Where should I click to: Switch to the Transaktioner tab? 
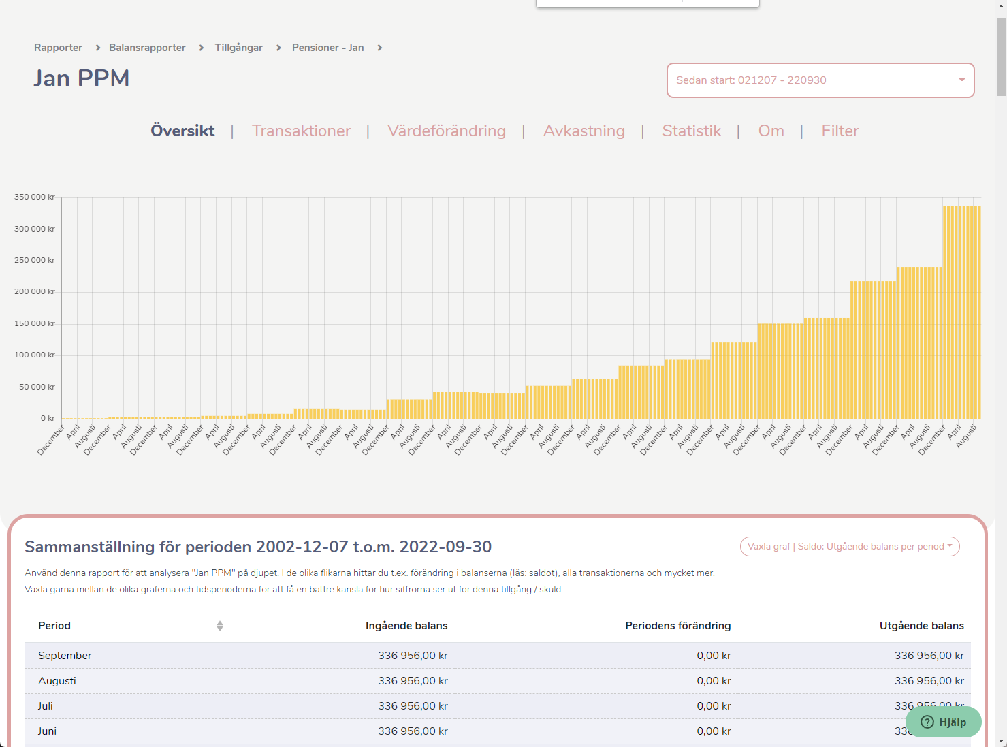pyautogui.click(x=301, y=131)
